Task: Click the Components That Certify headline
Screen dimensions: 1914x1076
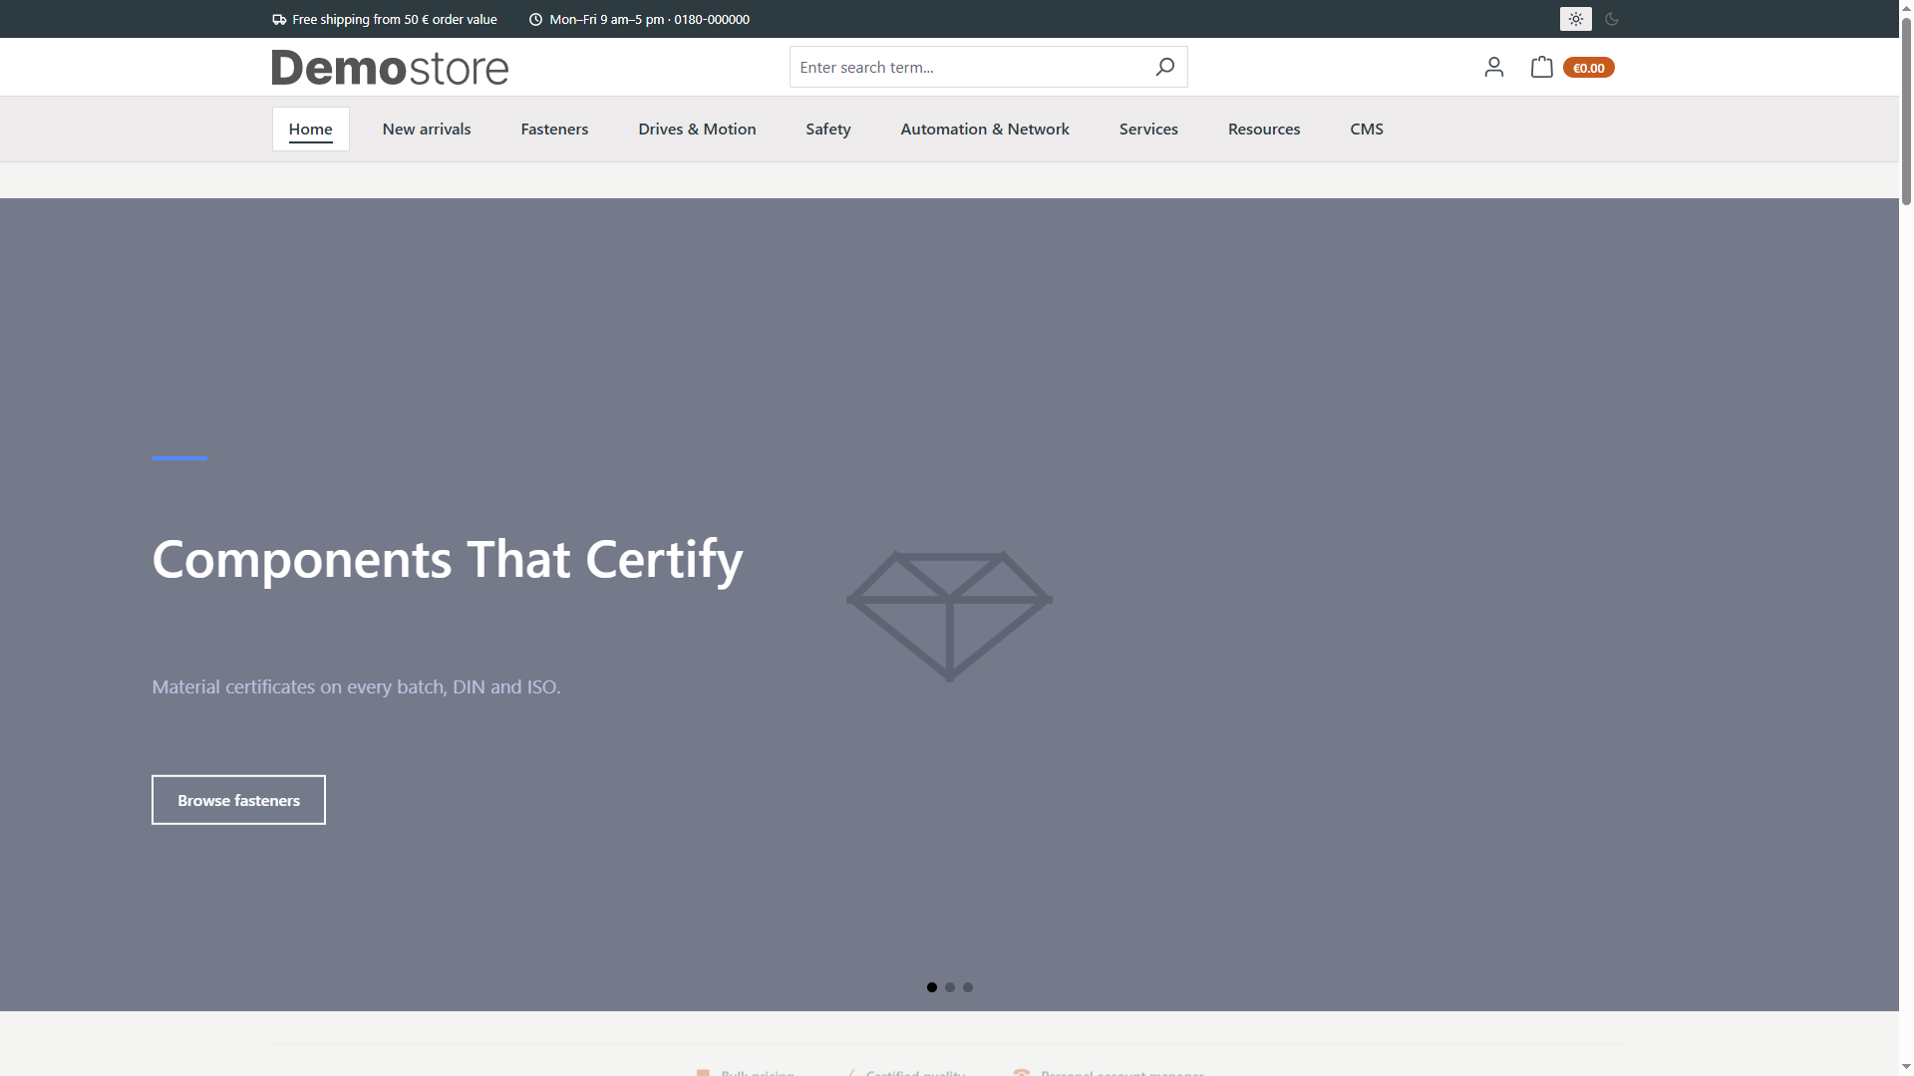Action: (x=448, y=560)
